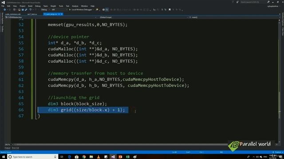Click the Save icon in toolbar
Image resolution: width=284 pixels, height=159 pixels.
[23, 10]
